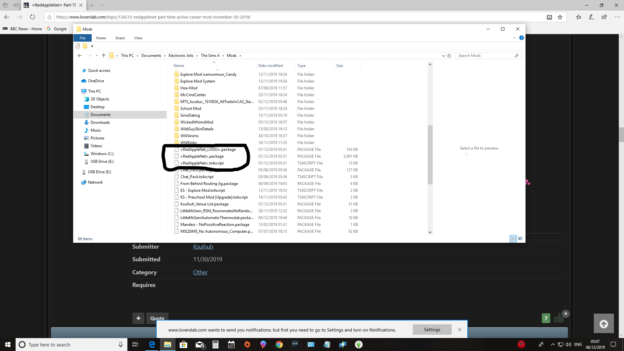Click the Type here to search box
The height and width of the screenshot is (351, 624).
tap(71, 344)
